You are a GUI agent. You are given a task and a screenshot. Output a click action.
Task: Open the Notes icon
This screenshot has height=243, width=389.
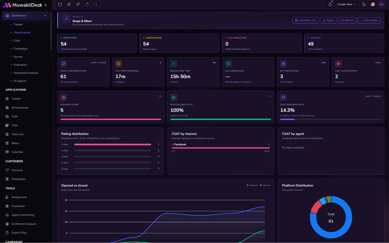click(x=7, y=143)
